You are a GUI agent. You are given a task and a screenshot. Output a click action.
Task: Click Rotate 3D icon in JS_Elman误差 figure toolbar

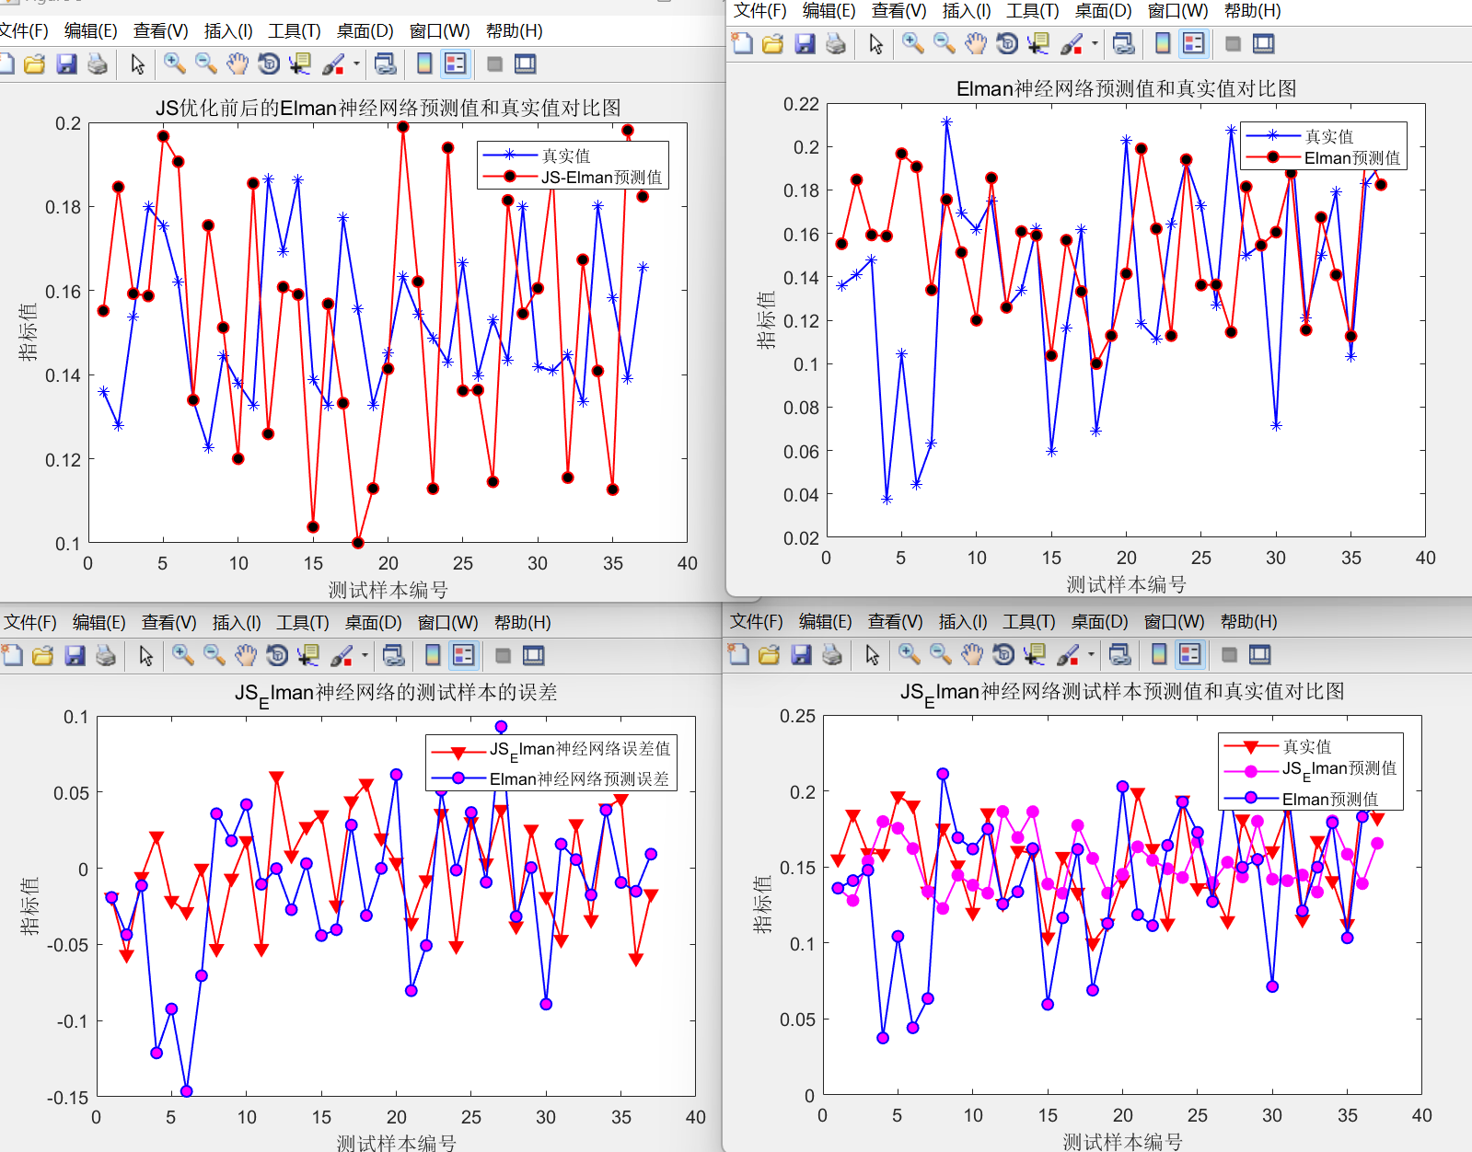pyautogui.click(x=277, y=655)
